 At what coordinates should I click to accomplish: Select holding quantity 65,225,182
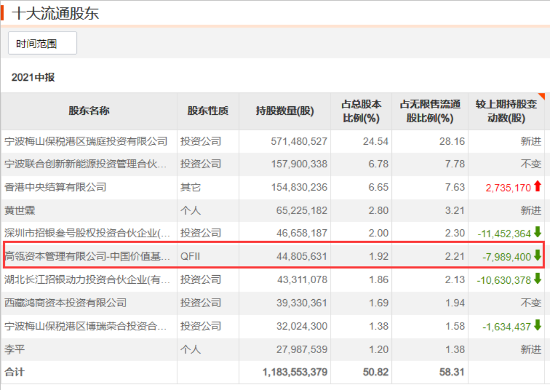(x=302, y=210)
